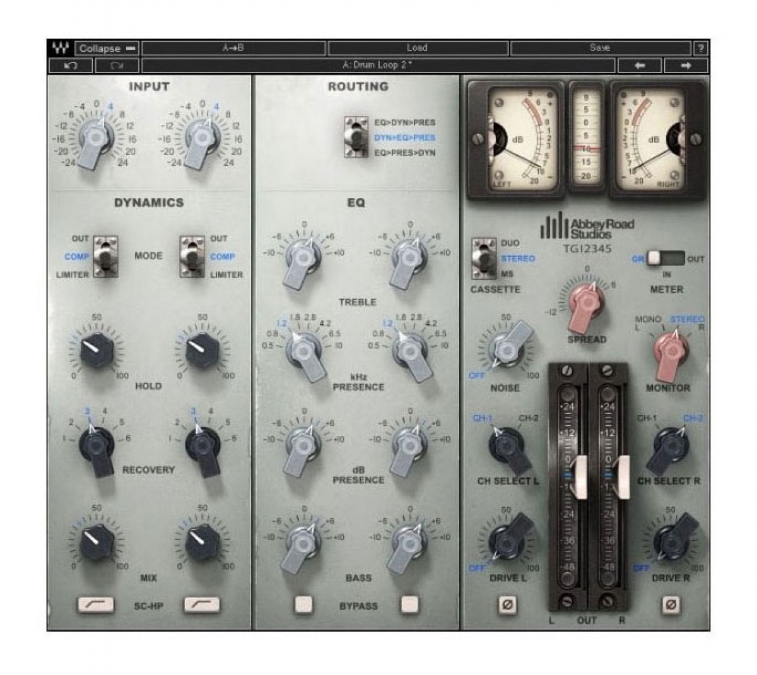Click the LEFT VU meter
The height and width of the screenshot is (675, 757).
tap(516, 139)
